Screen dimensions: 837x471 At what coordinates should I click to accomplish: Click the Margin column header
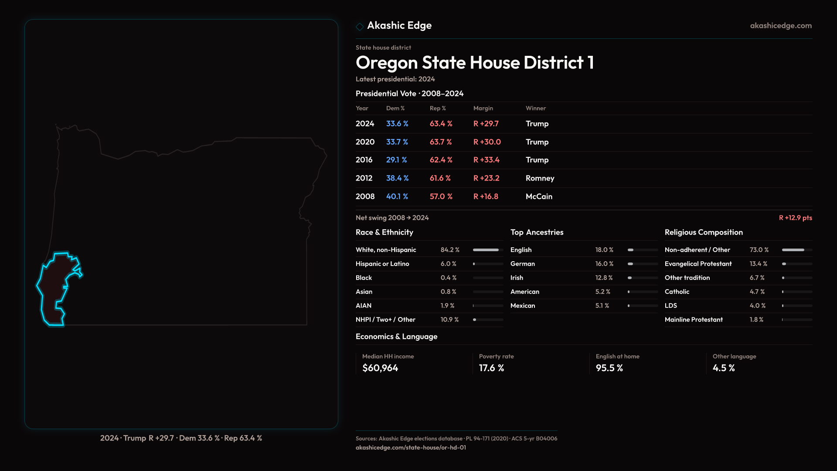[483, 108]
